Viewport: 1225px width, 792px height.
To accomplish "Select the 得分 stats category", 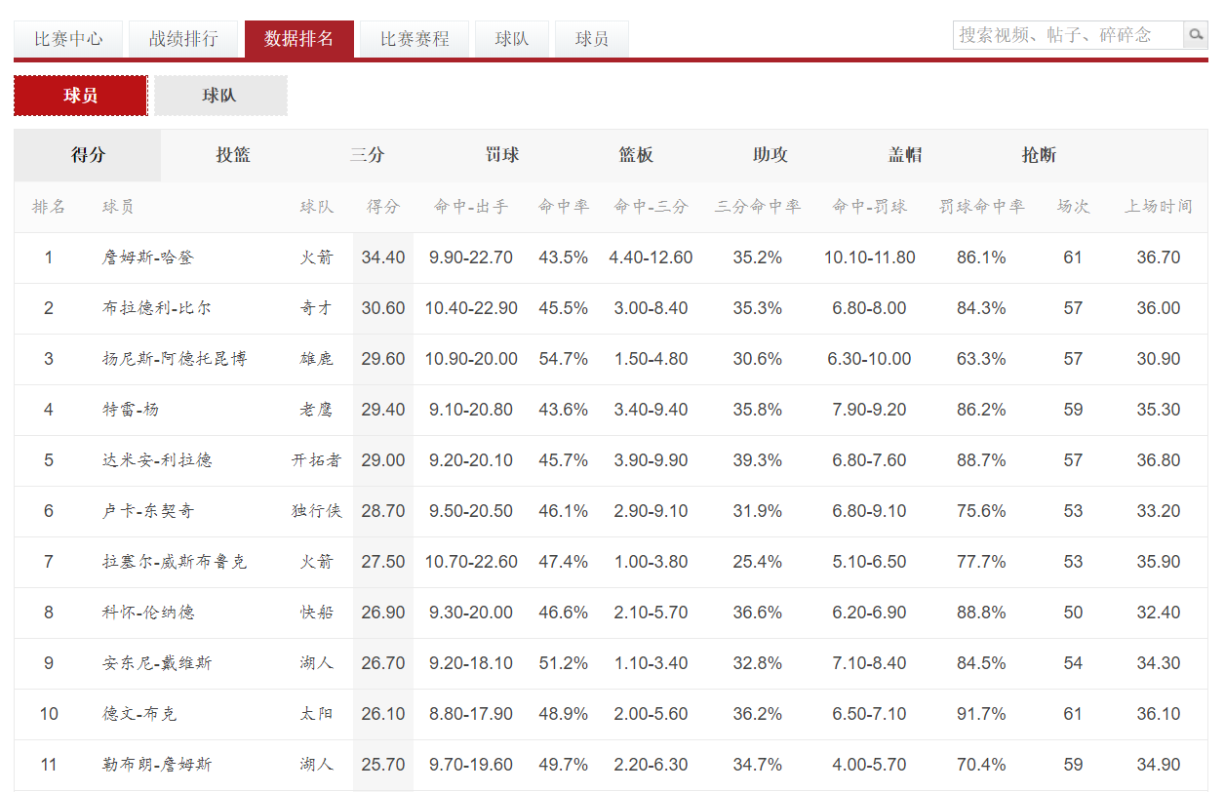I will coord(88,155).
